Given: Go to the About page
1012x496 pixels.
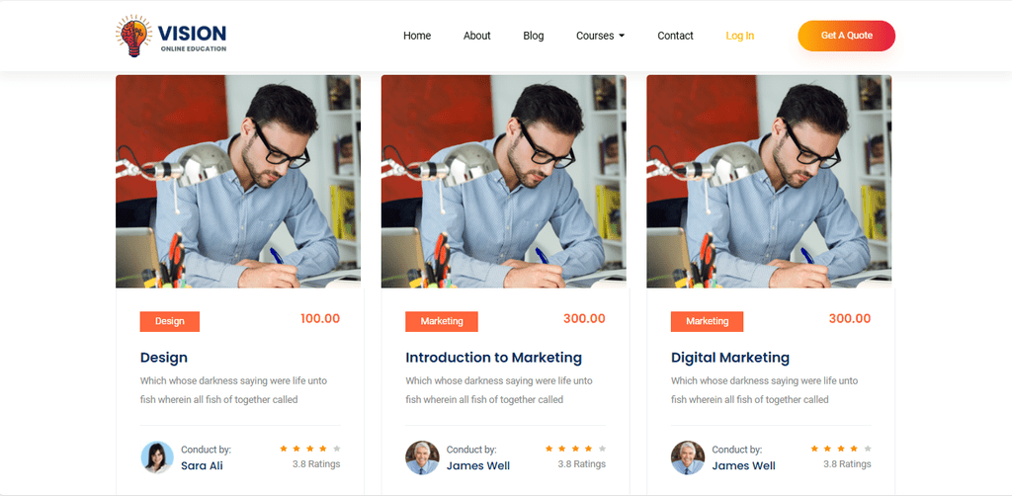Looking at the screenshot, I should (x=477, y=37).
